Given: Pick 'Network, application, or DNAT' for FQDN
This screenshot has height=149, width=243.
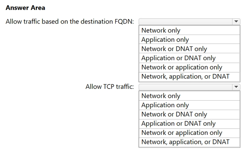Looking at the screenshot, I should (x=190, y=77).
